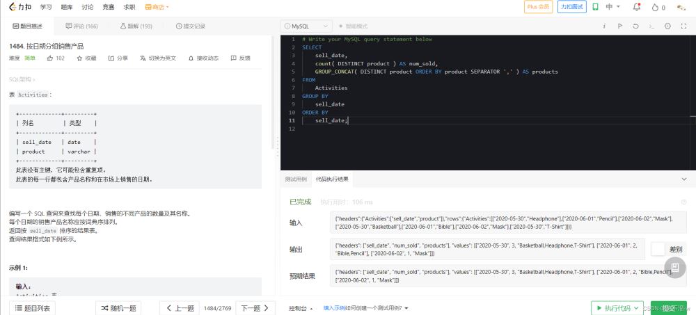This screenshot has height=315, width=696.
Task: Click the 提交 submit button
Action: pos(669,308)
